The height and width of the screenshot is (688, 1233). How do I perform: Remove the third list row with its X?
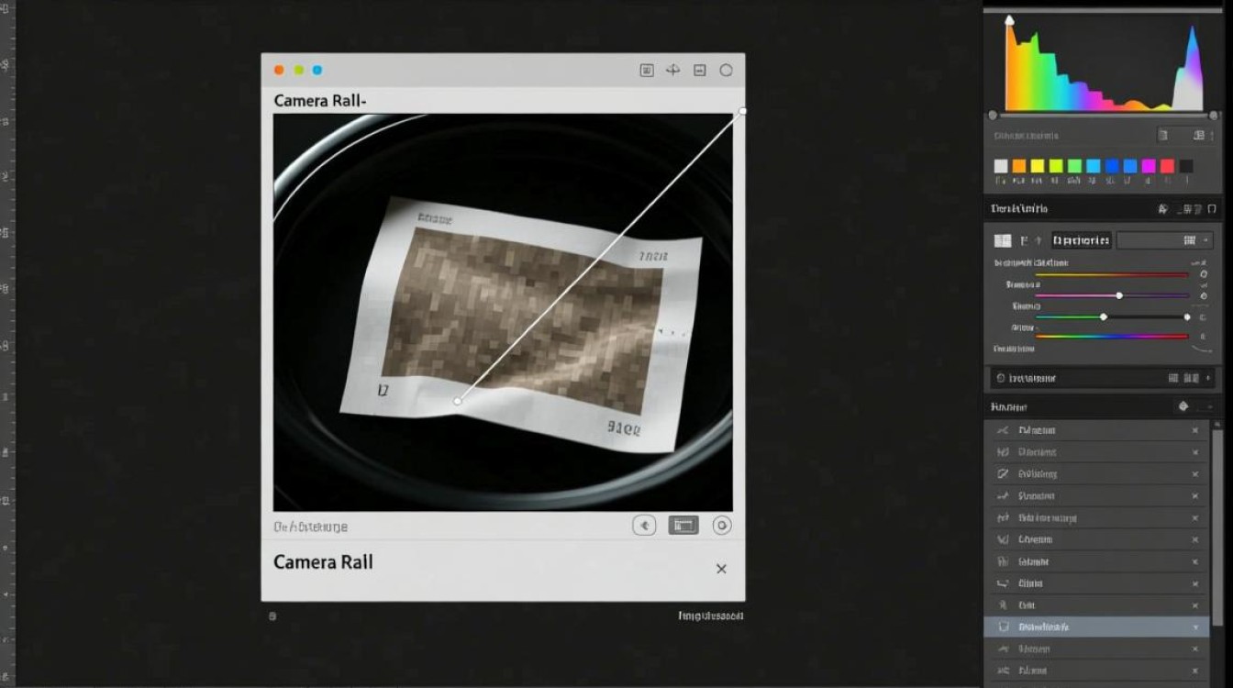(x=1194, y=474)
